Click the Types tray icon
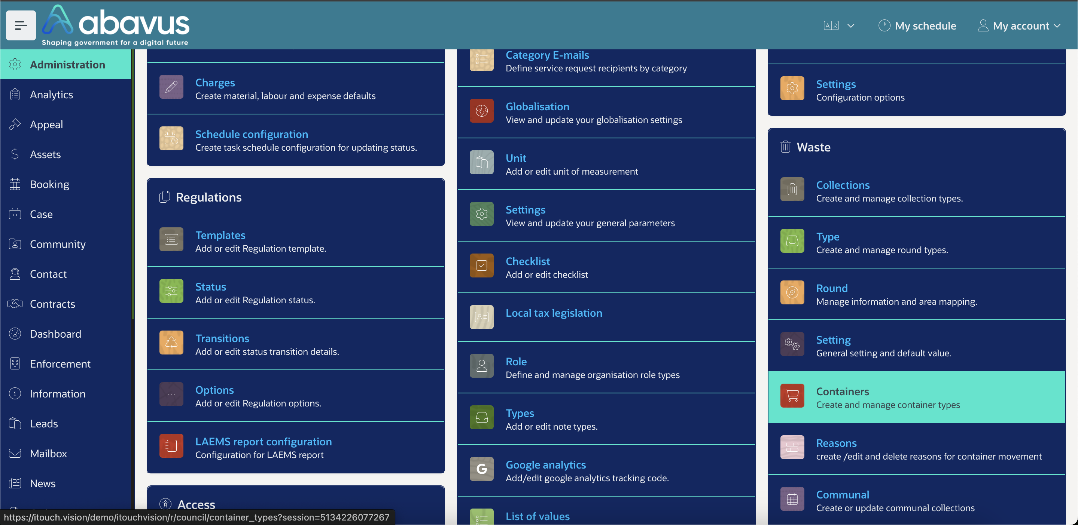The image size is (1078, 525). click(x=481, y=417)
